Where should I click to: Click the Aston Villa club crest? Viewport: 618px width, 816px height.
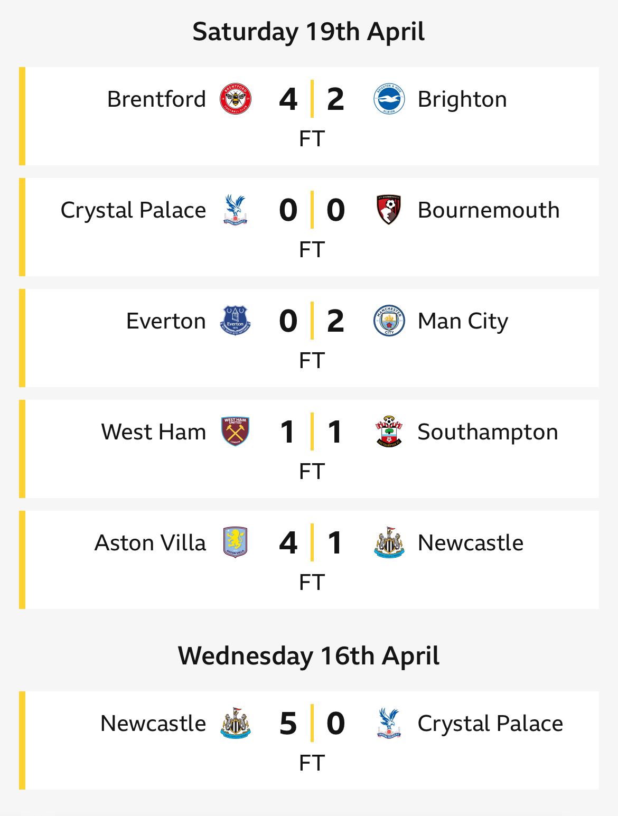[236, 543]
